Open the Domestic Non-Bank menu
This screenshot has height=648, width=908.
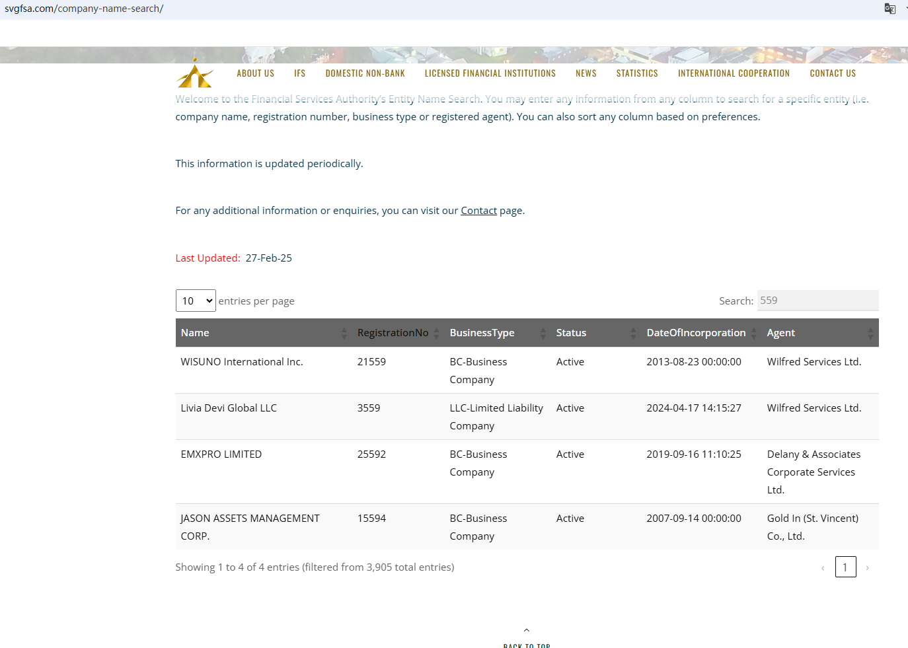pos(365,73)
